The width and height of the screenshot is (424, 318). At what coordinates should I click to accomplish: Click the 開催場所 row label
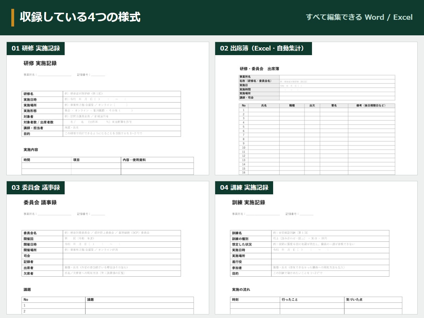[x=30, y=250]
